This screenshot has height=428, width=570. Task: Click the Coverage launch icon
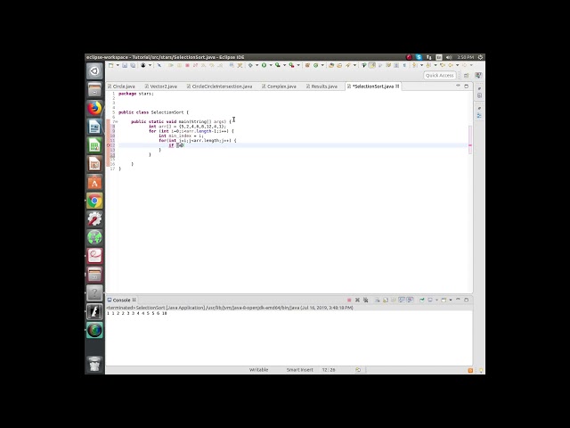click(277, 65)
